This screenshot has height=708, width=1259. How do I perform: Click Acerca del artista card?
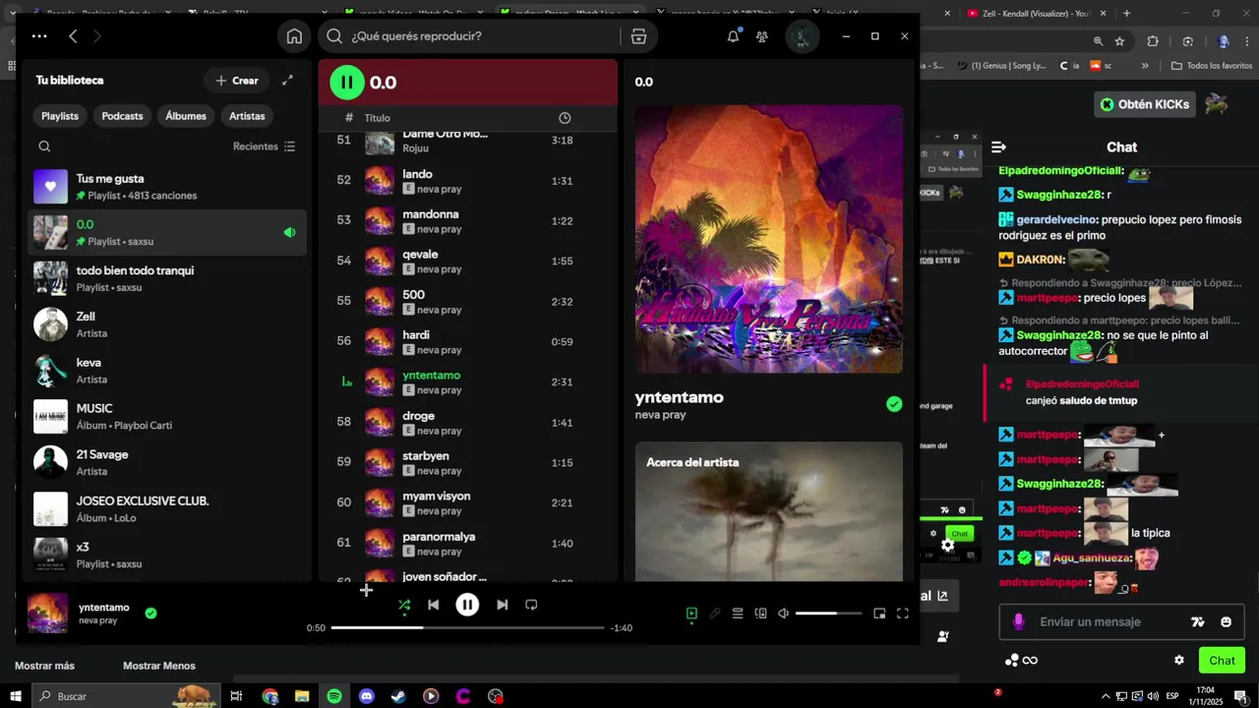[768, 511]
